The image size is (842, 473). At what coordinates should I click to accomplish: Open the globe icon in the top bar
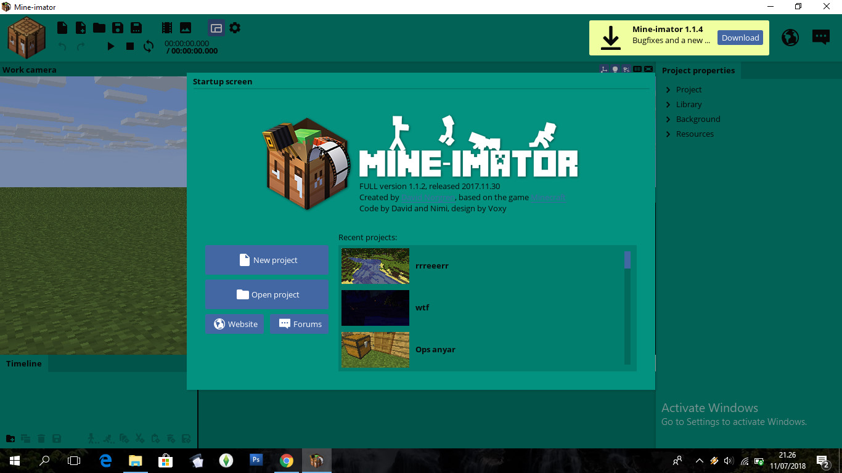coord(790,37)
